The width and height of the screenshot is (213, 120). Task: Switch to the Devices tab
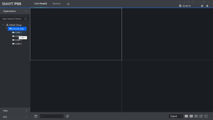point(56,4)
